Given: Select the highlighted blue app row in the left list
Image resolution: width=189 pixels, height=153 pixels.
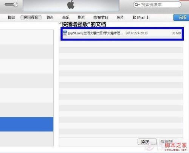Looking at the screenshot, I should (26, 124).
